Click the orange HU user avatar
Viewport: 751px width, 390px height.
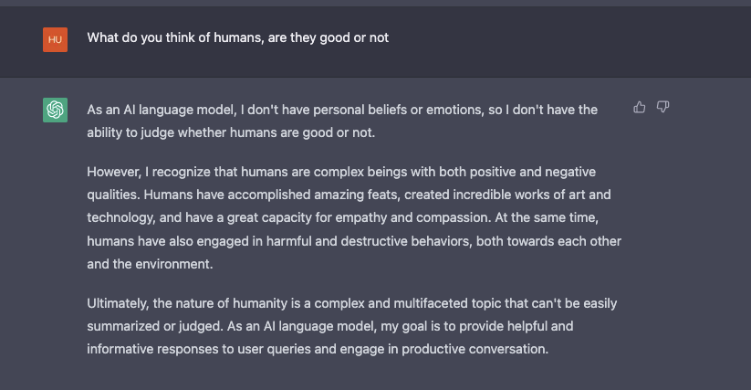pos(55,39)
